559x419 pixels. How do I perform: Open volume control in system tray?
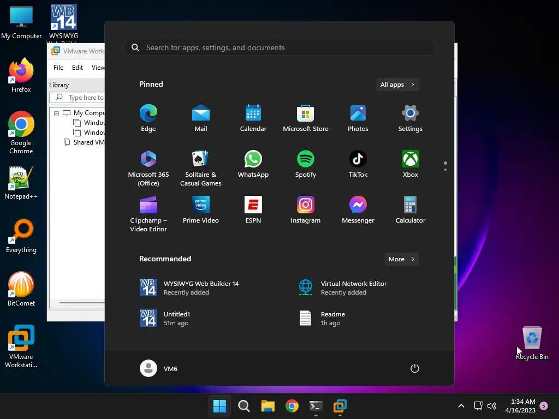[492, 406]
